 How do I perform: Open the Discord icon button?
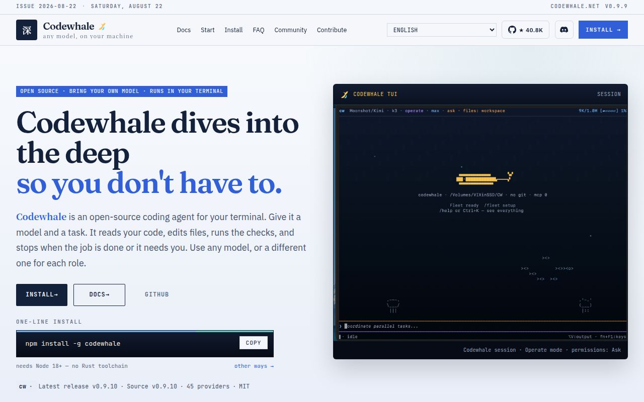pyautogui.click(x=564, y=30)
